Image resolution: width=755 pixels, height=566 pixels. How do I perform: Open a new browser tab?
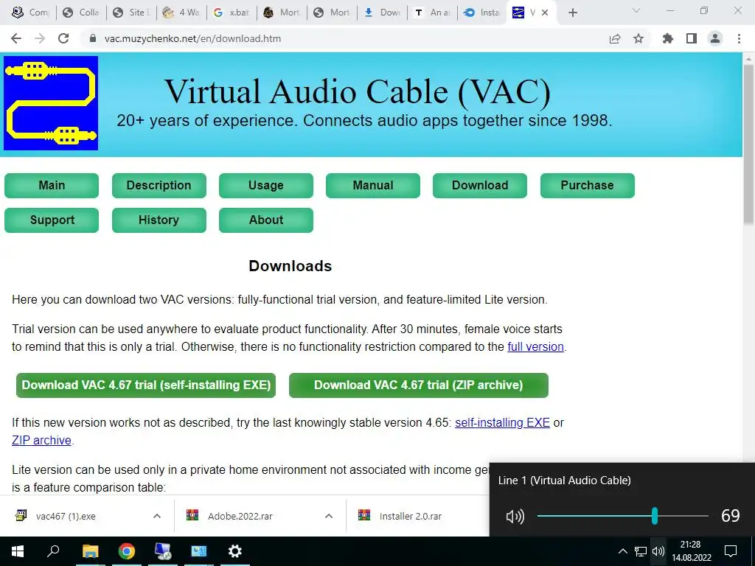click(572, 13)
